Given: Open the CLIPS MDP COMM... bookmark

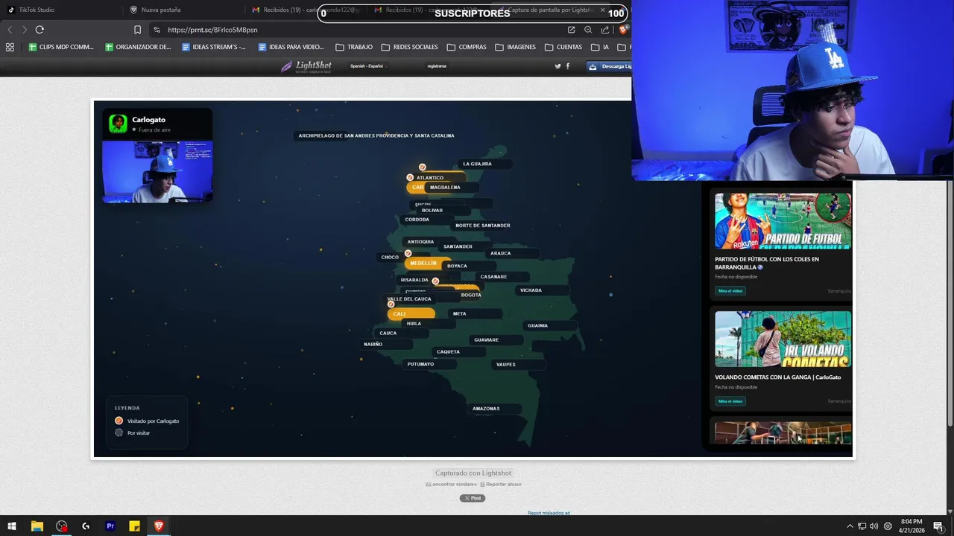Looking at the screenshot, I should (x=61, y=47).
